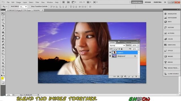
Task: Toggle lock transparent pixels
Action: pos(114,49)
